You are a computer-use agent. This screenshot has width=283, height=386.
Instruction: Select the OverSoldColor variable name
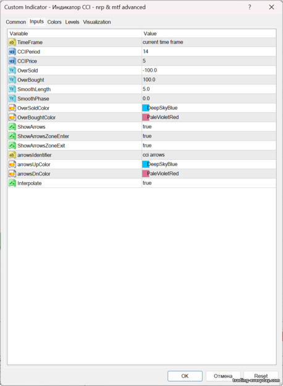point(33,108)
